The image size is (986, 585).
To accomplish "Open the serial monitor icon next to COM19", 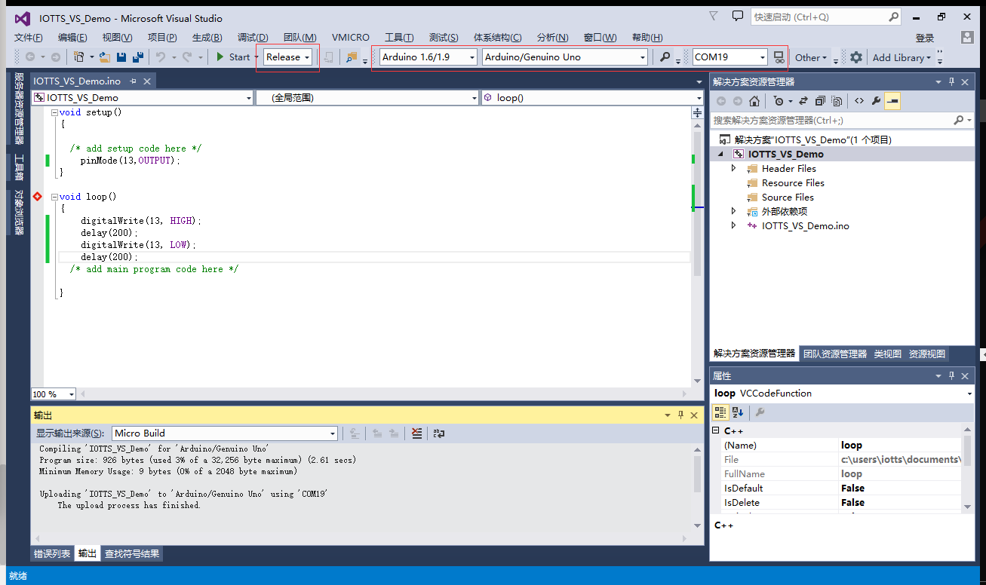I will pyautogui.click(x=779, y=57).
